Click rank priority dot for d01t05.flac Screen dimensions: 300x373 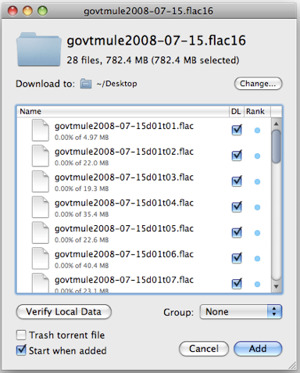257,233
